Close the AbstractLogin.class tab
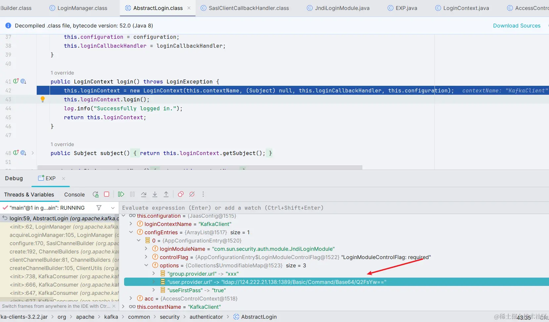 click(189, 8)
